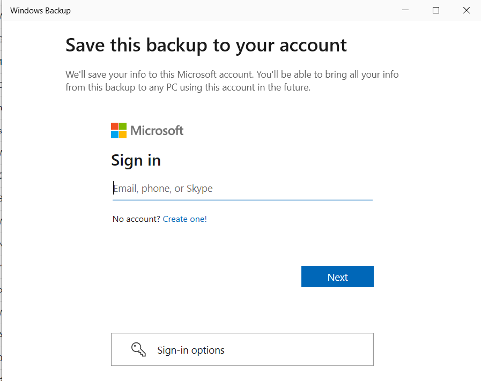
Task: Select the Sign in heading
Action: pyautogui.click(x=136, y=161)
